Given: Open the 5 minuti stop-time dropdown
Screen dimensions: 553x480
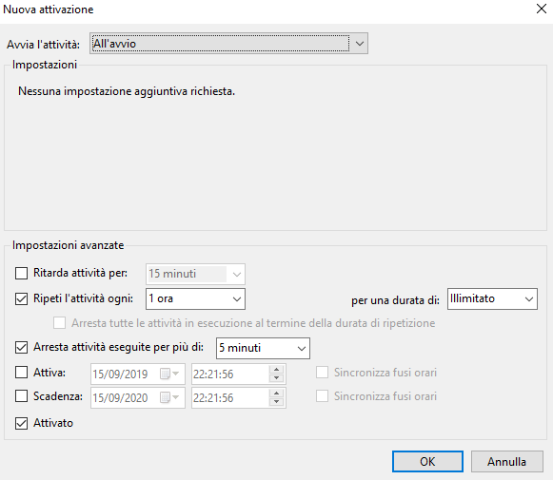Looking at the screenshot, I should (263, 348).
